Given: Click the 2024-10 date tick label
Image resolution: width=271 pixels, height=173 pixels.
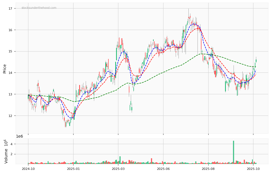Looking at the screenshot, I should coord(28,169).
